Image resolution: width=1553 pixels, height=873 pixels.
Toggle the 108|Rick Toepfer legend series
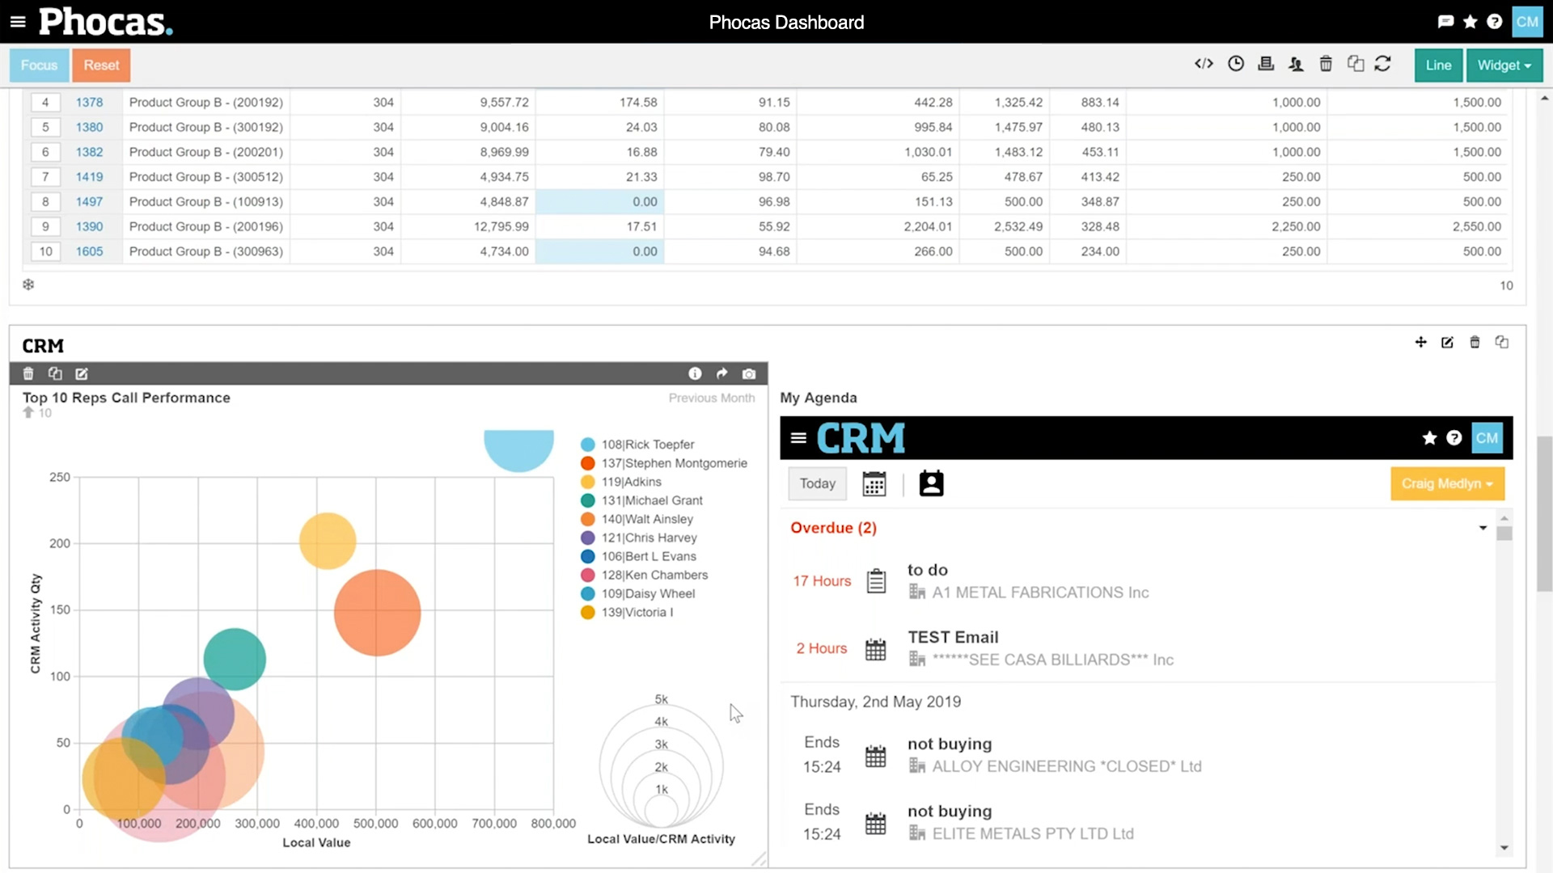point(647,445)
